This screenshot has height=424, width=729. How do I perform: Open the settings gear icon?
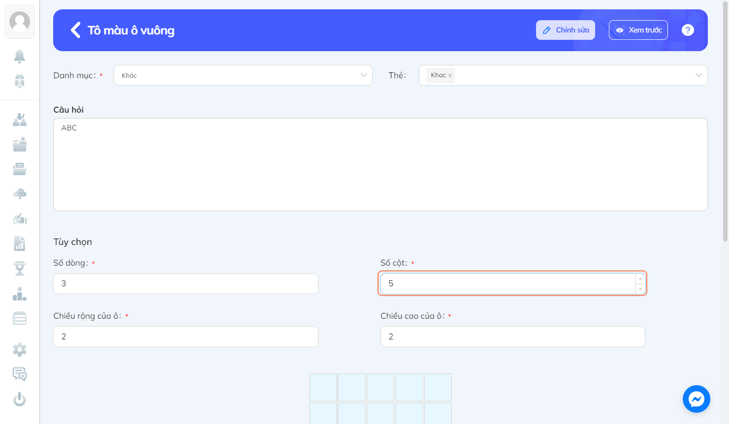[20, 350]
